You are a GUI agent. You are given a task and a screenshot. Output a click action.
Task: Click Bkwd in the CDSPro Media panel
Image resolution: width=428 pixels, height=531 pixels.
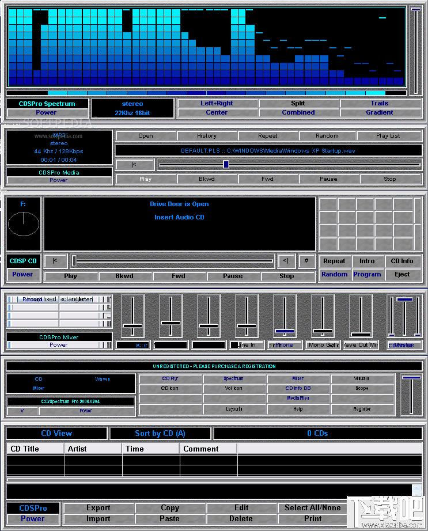point(207,179)
